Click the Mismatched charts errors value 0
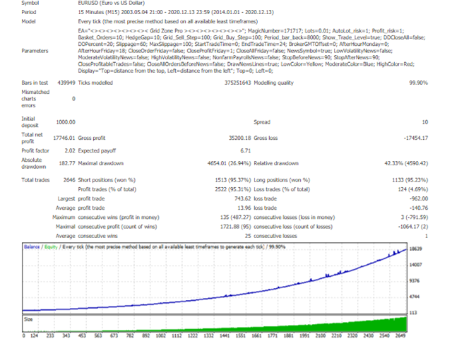The height and width of the screenshot is (339, 452). click(73, 99)
